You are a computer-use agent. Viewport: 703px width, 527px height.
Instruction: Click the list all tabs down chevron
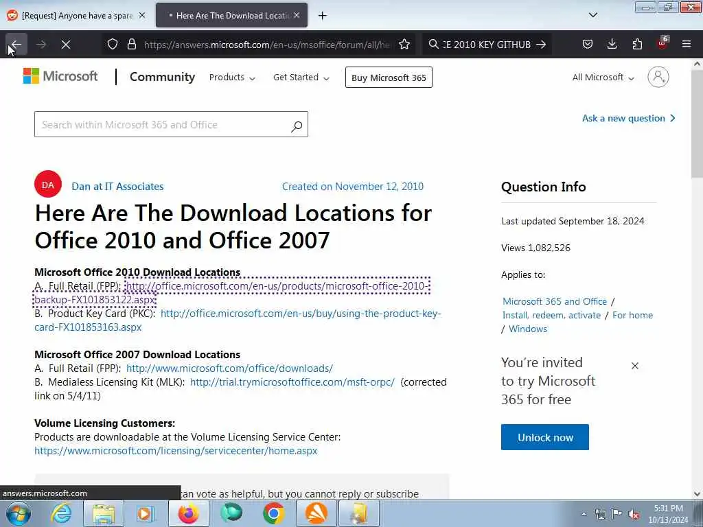pyautogui.click(x=593, y=15)
